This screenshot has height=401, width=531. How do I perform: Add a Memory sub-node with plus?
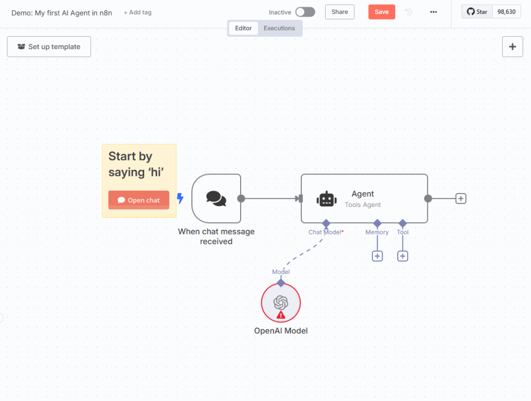coord(378,256)
